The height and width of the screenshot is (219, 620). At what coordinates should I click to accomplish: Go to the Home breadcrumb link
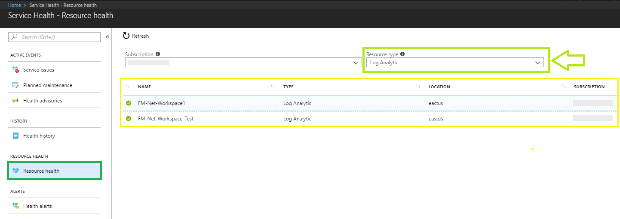tap(15, 5)
